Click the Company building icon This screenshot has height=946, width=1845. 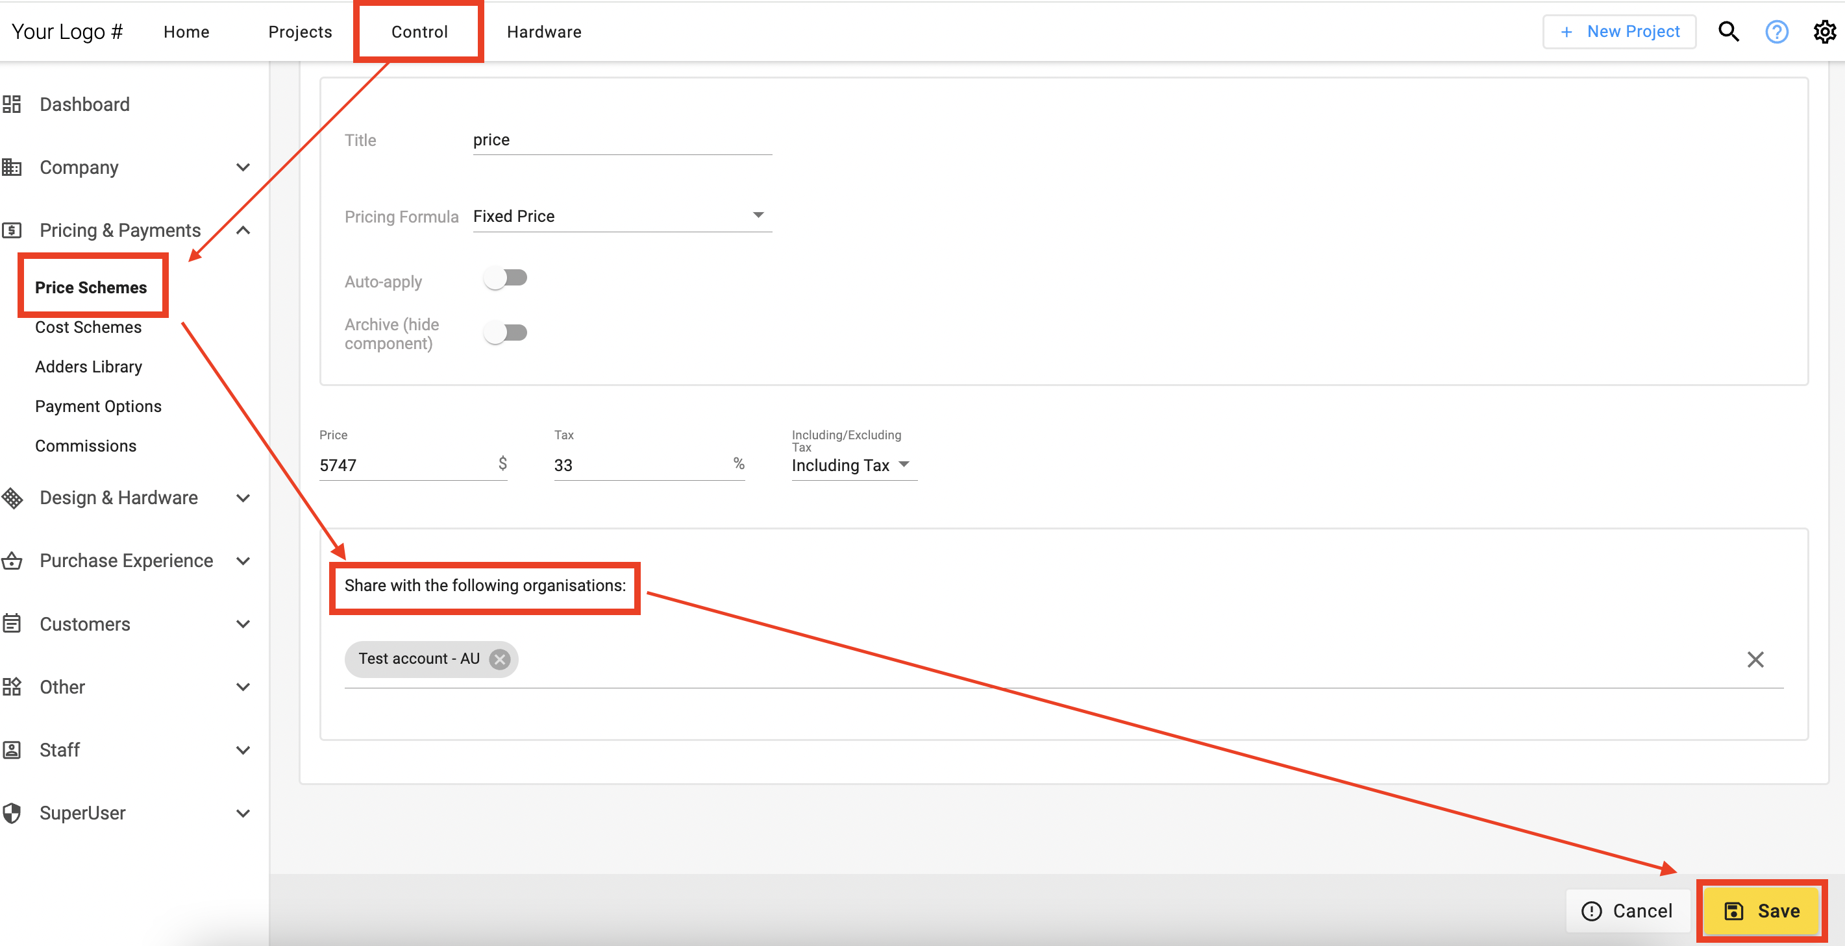(x=12, y=167)
